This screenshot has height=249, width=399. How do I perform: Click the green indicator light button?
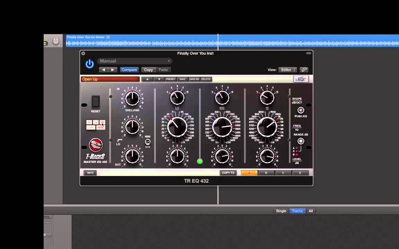(200, 162)
